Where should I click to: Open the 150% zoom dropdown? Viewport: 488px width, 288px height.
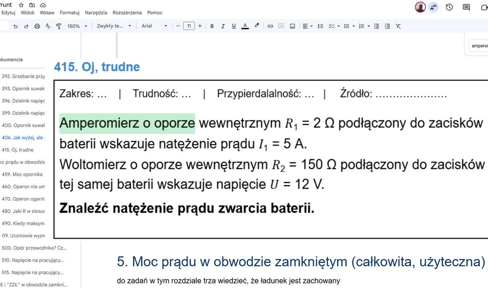tap(76, 26)
